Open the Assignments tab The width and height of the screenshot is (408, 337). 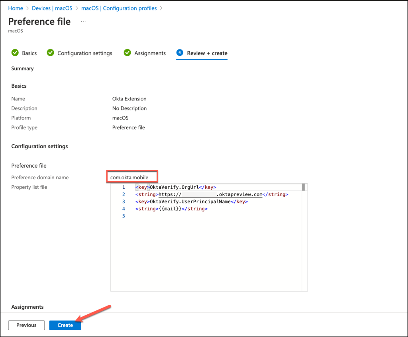(150, 53)
